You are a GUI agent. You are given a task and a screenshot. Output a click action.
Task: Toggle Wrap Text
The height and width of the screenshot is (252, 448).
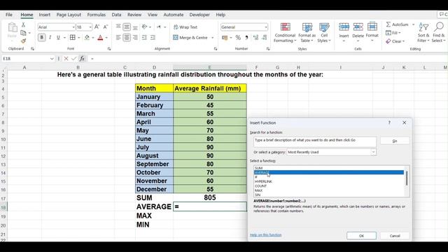click(x=185, y=27)
